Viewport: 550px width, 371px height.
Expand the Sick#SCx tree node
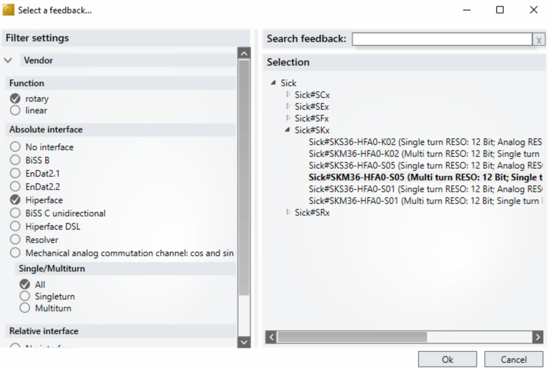pos(288,94)
